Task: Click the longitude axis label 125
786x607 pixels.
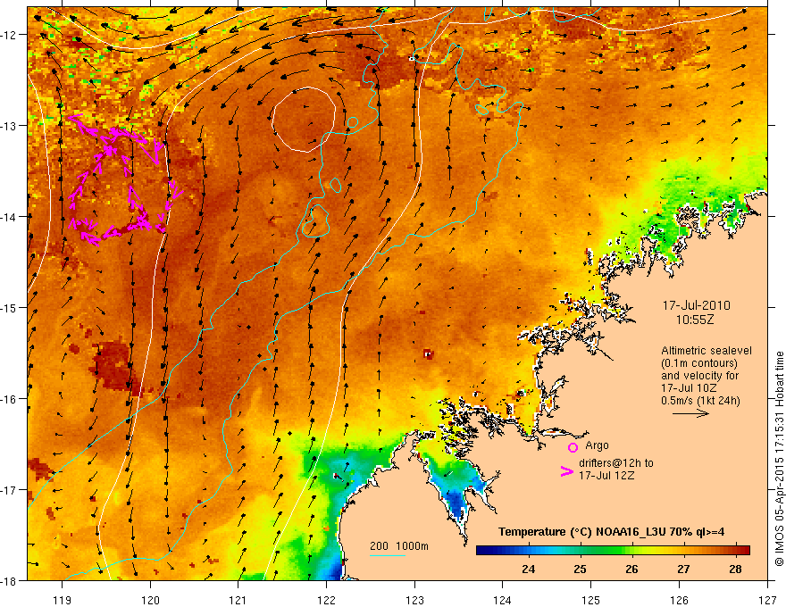Action: (591, 600)
